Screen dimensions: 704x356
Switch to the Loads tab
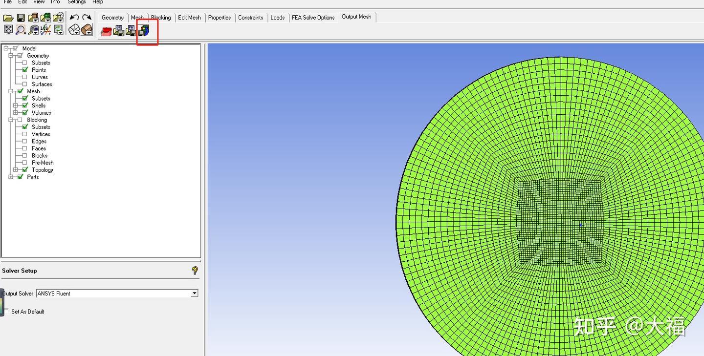pyautogui.click(x=278, y=18)
